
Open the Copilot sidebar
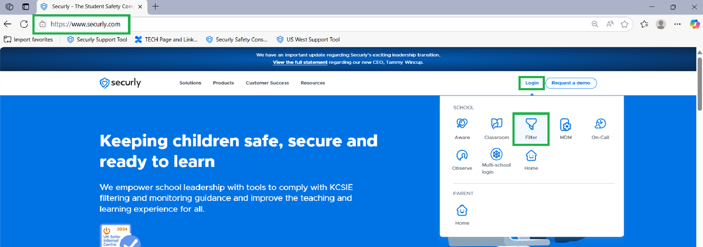695,24
